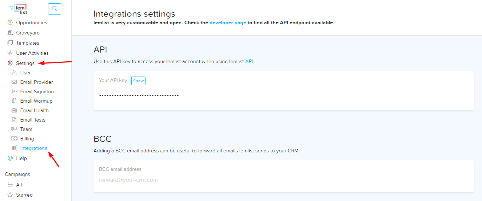Click the Templates icon in sidebar
The width and height of the screenshot is (482, 201).
(10, 43)
